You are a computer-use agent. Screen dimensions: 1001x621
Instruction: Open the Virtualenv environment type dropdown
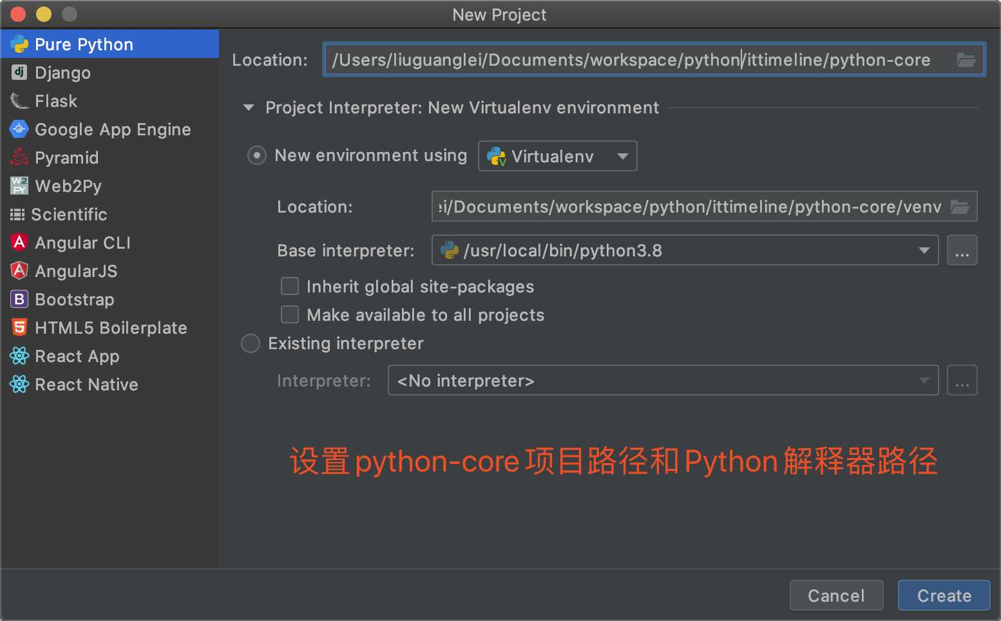coord(558,156)
